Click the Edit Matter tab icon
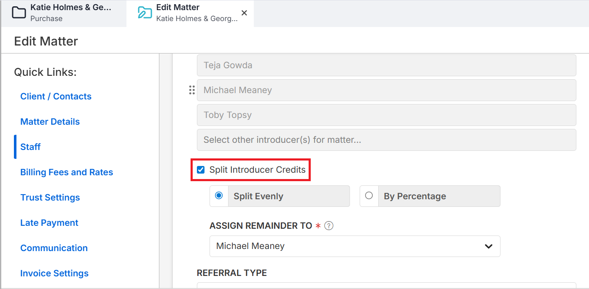Viewport: 589px width, 289px height. (145, 13)
